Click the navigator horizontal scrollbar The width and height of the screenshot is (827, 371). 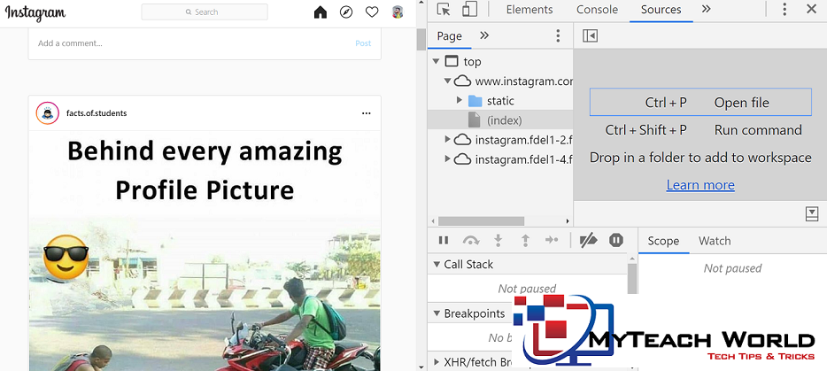click(x=481, y=221)
